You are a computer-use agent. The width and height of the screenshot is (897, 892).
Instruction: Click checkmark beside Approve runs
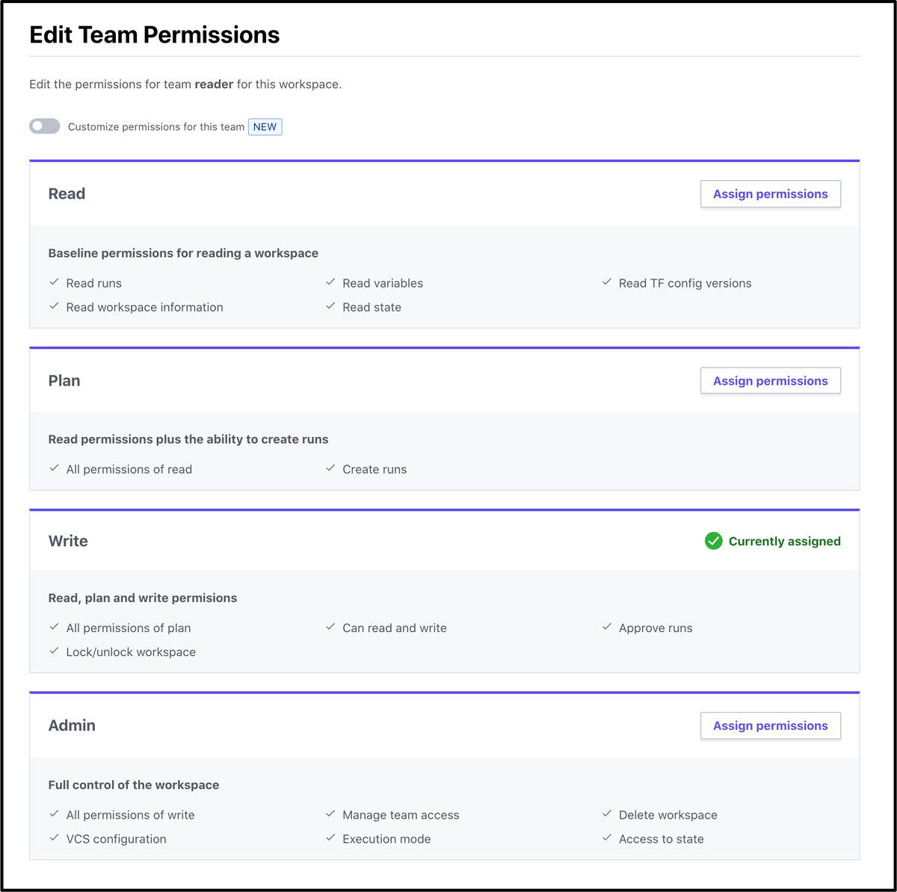(x=607, y=628)
